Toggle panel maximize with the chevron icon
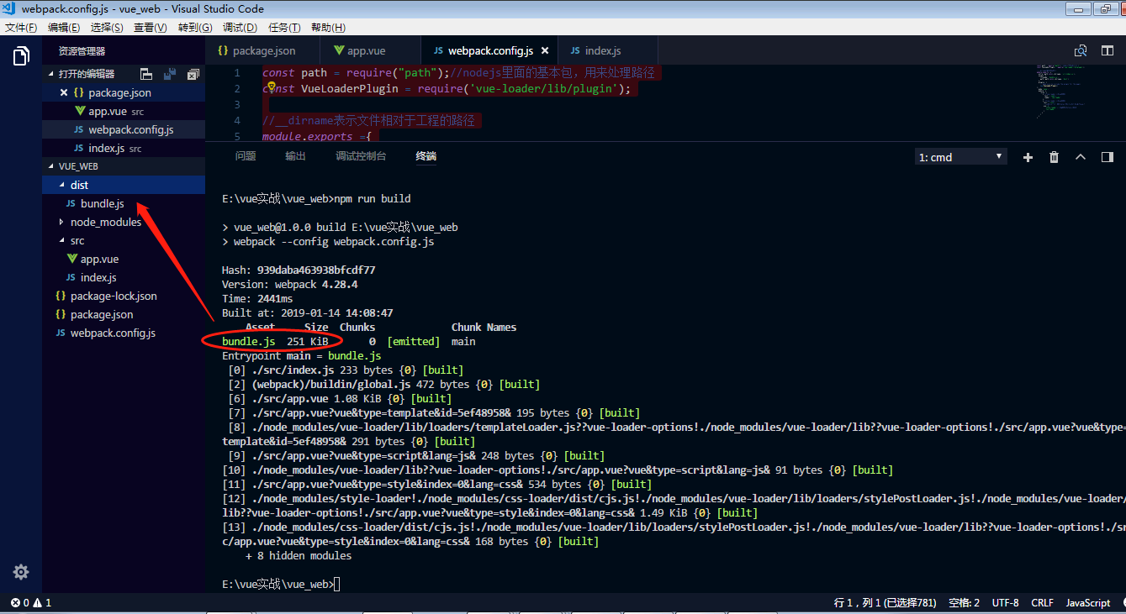Image resolution: width=1126 pixels, height=614 pixels. point(1081,156)
